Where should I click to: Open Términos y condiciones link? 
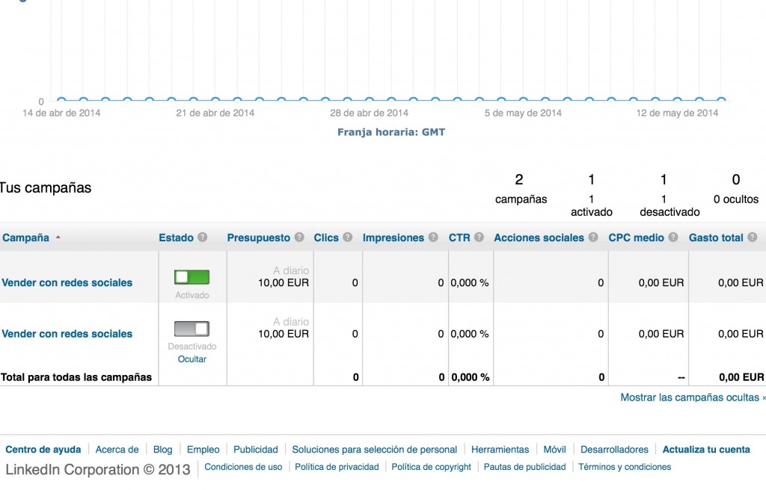tap(625, 467)
